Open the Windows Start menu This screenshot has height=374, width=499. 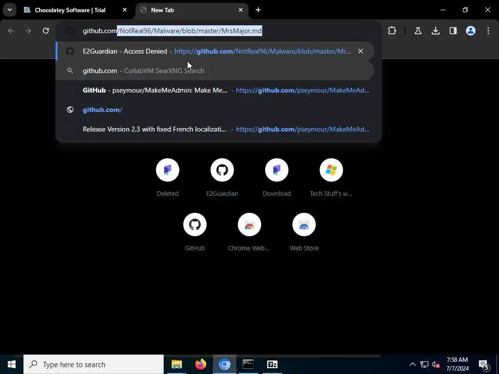[x=12, y=364]
